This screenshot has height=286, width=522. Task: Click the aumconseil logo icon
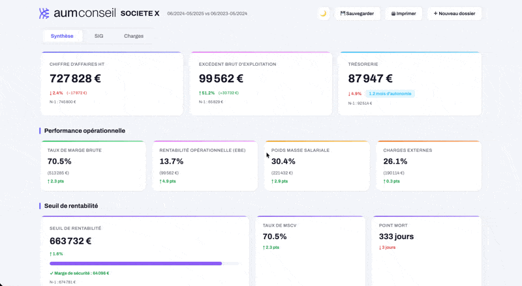[x=44, y=14]
